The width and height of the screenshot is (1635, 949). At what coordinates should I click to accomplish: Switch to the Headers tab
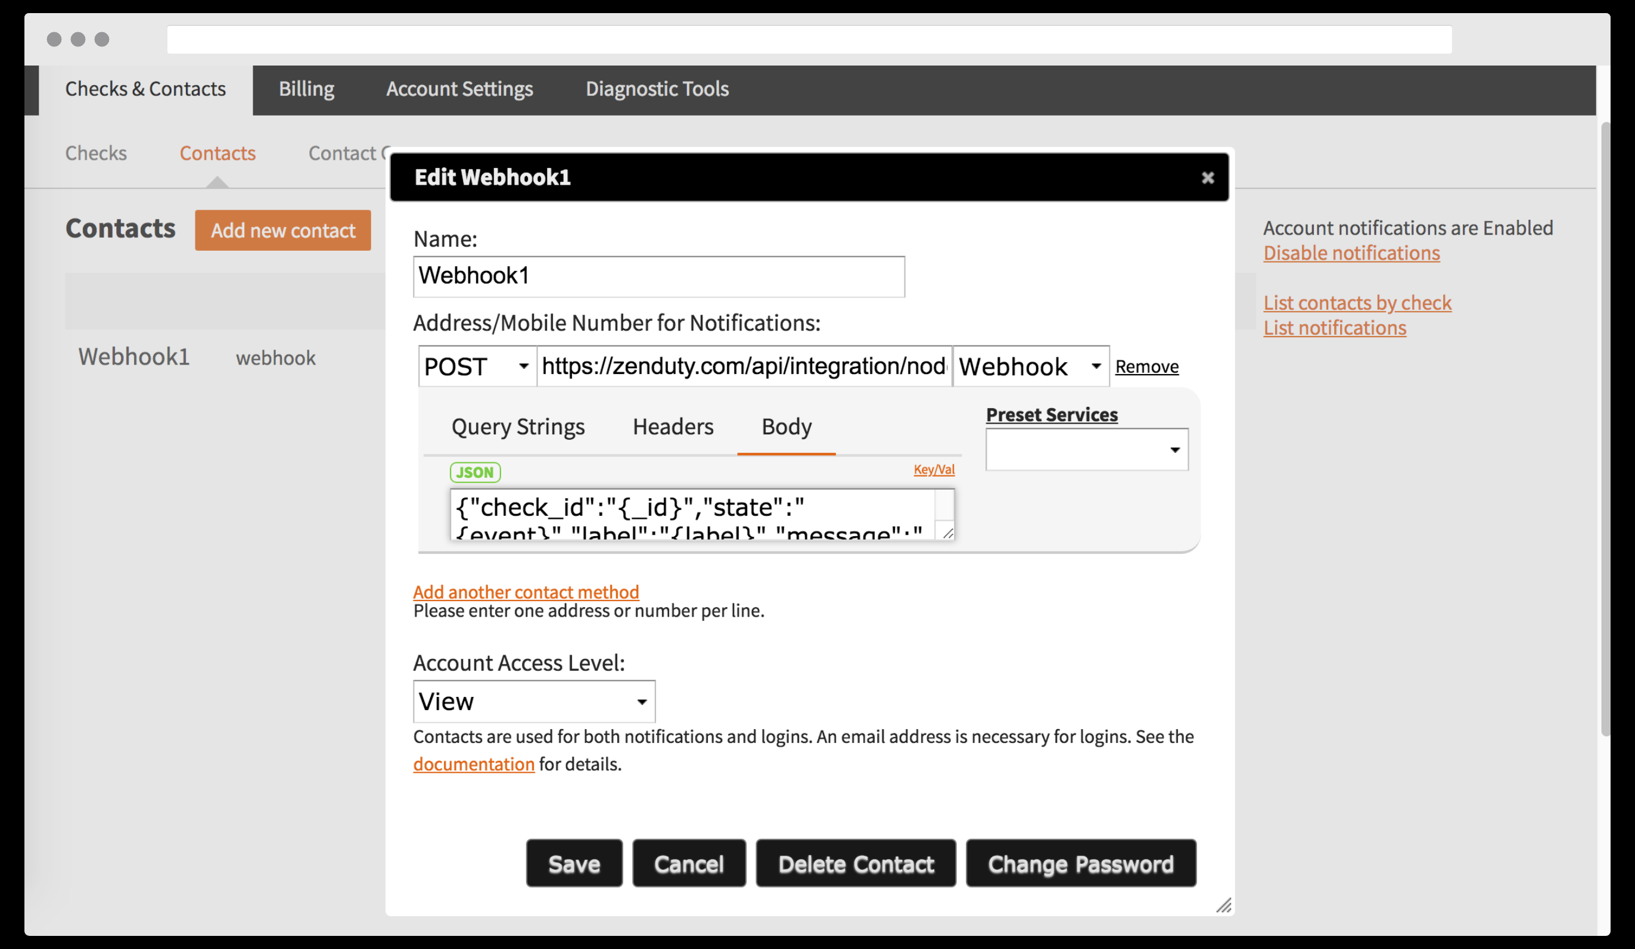coord(672,427)
